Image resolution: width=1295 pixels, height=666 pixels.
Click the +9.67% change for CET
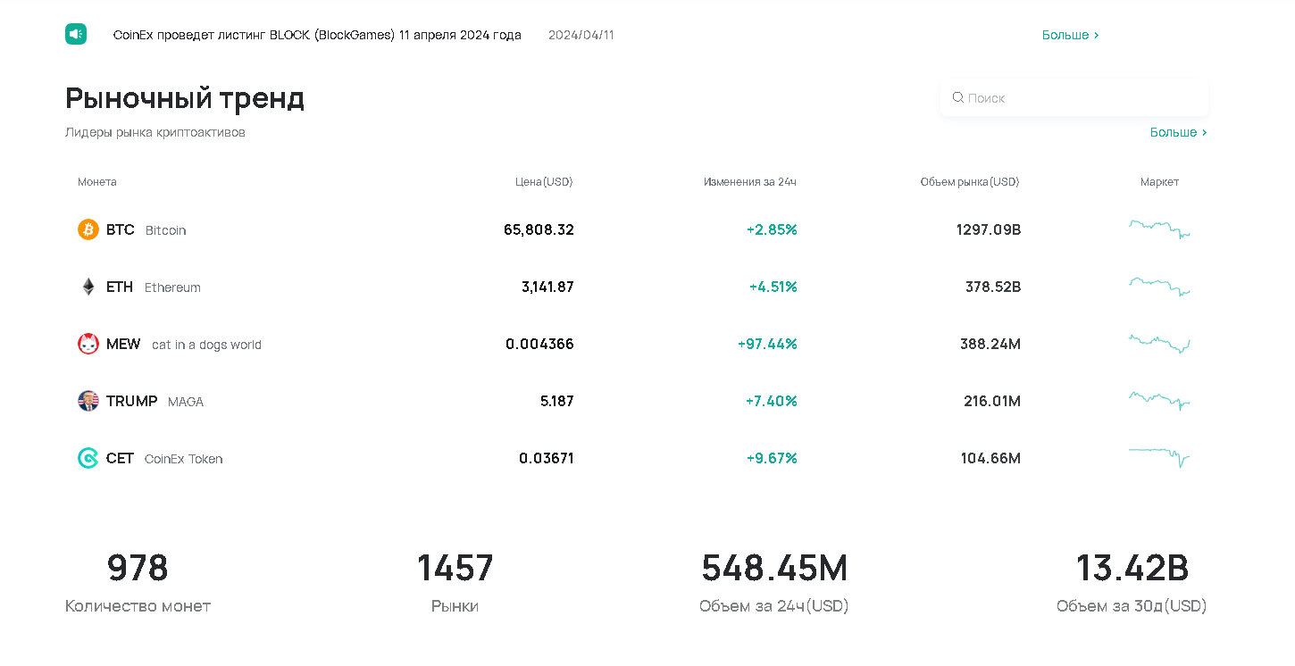click(772, 458)
